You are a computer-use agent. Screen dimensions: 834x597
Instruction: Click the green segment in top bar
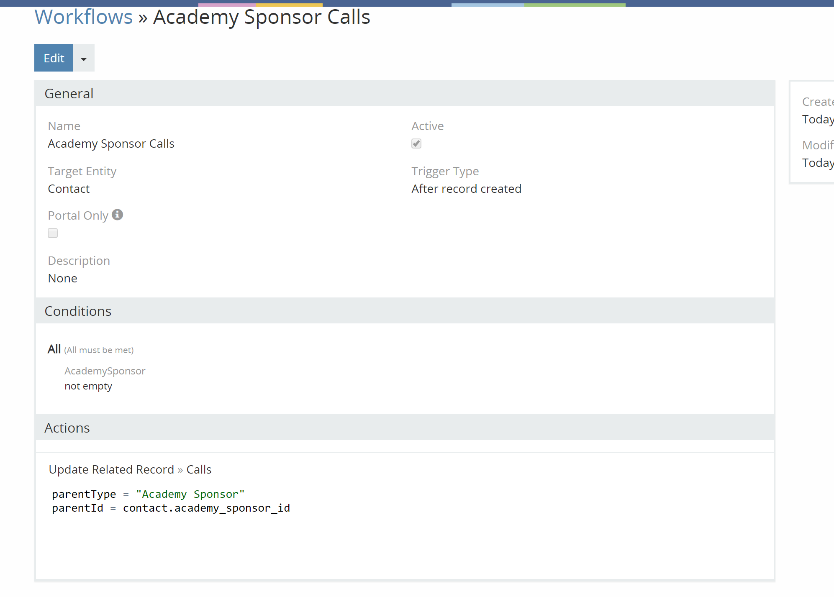[x=575, y=5]
